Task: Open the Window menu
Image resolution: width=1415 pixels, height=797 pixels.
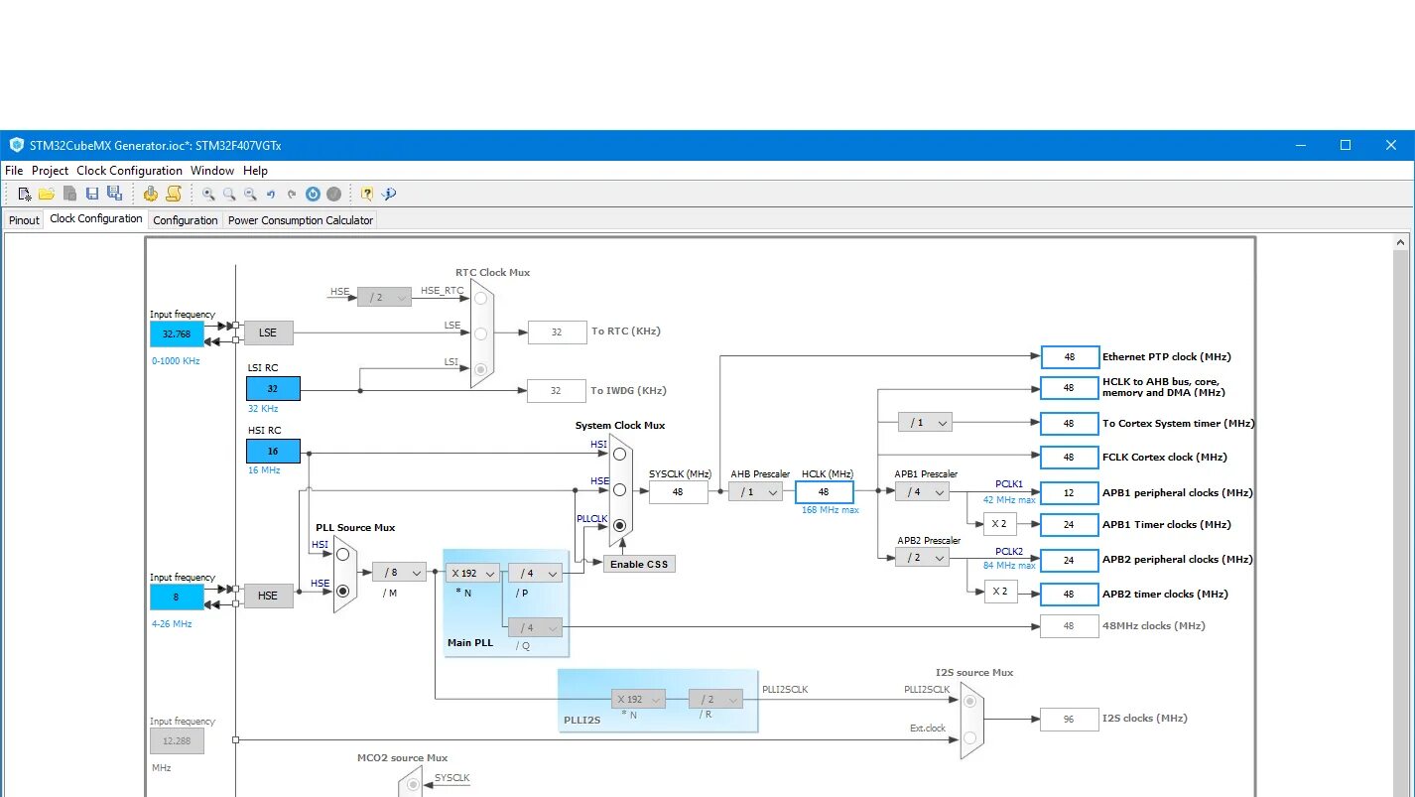Action: [212, 171]
